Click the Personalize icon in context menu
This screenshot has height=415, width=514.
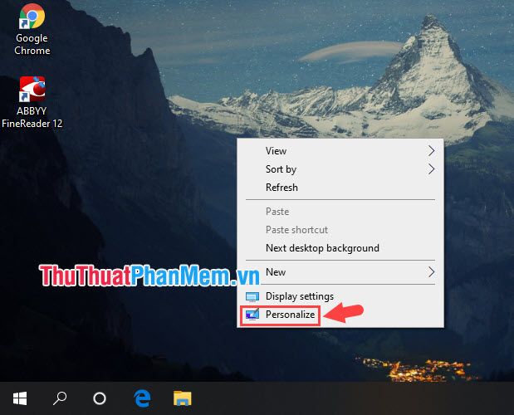pos(252,315)
